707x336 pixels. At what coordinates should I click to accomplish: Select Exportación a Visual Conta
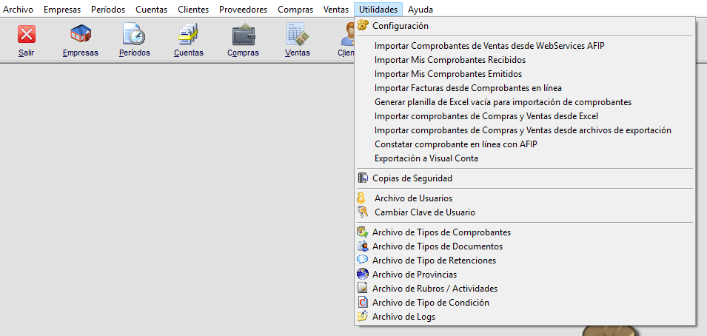pyautogui.click(x=426, y=158)
